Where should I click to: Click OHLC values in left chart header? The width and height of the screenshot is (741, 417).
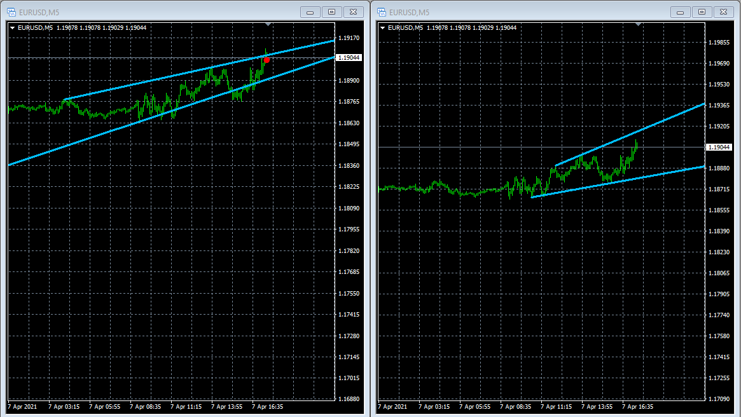[x=102, y=28]
